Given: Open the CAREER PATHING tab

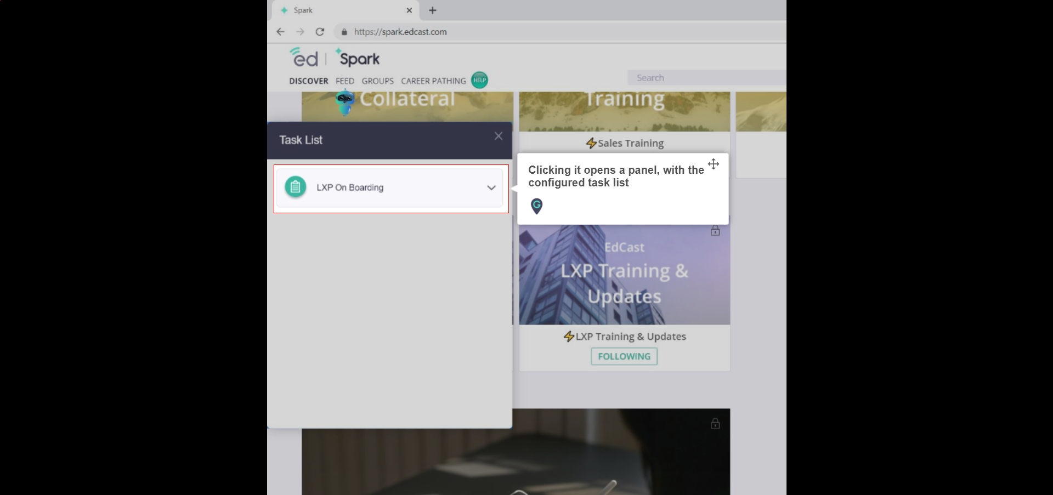Looking at the screenshot, I should 433,81.
